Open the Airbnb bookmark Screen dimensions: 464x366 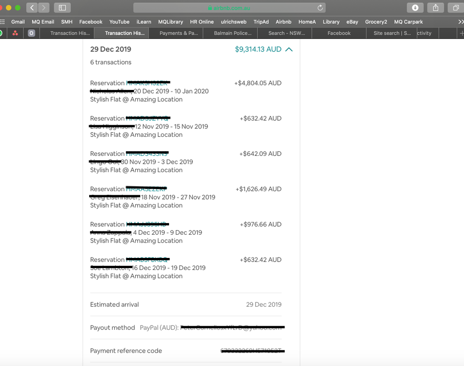[x=283, y=21]
